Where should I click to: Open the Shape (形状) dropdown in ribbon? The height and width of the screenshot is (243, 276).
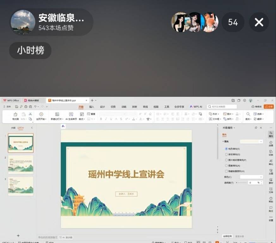[x=214, y=114]
